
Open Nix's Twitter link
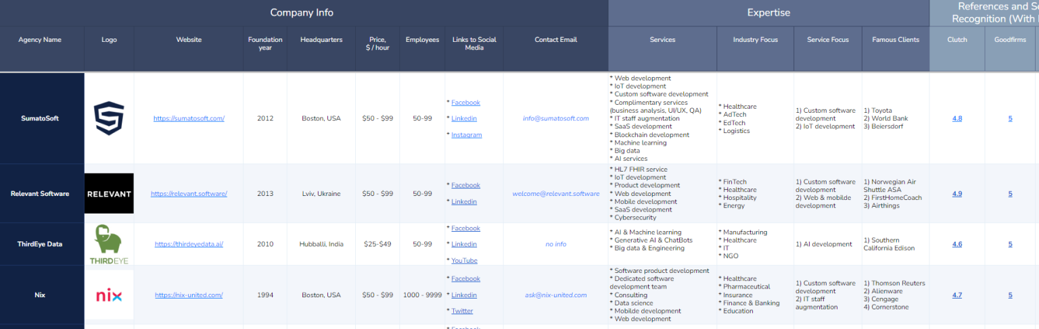click(x=462, y=311)
